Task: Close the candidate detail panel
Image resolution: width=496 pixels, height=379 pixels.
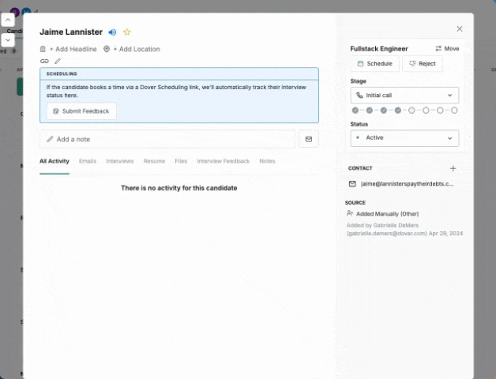Action: [460, 28]
